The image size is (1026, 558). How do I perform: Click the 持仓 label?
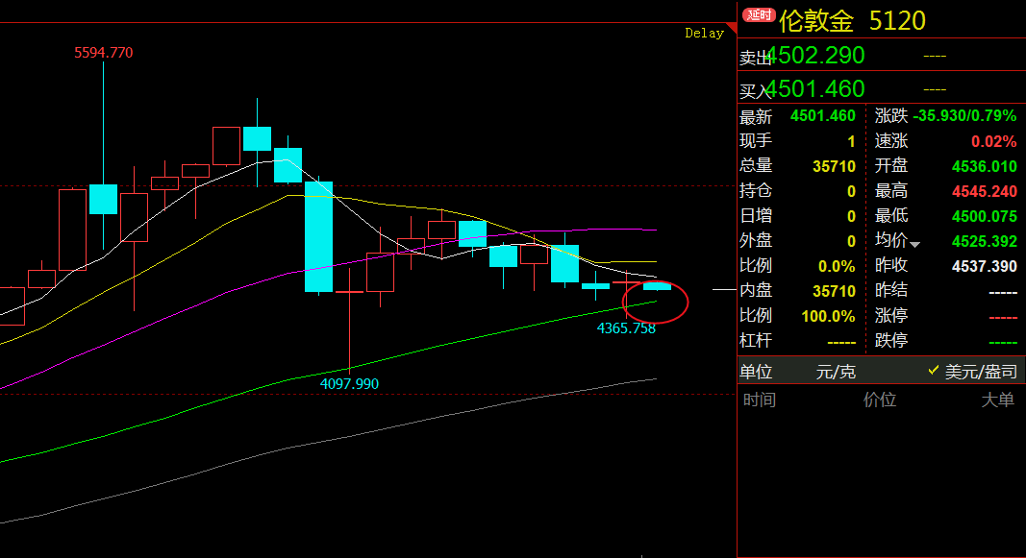[x=756, y=191]
